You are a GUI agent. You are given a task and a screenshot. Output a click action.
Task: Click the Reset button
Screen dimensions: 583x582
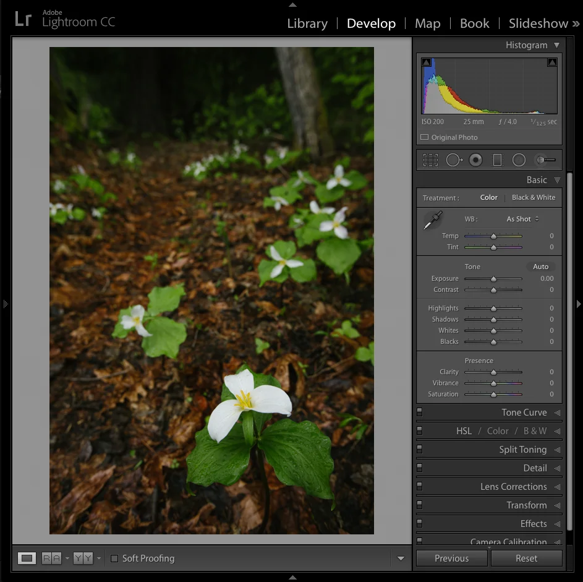526,558
